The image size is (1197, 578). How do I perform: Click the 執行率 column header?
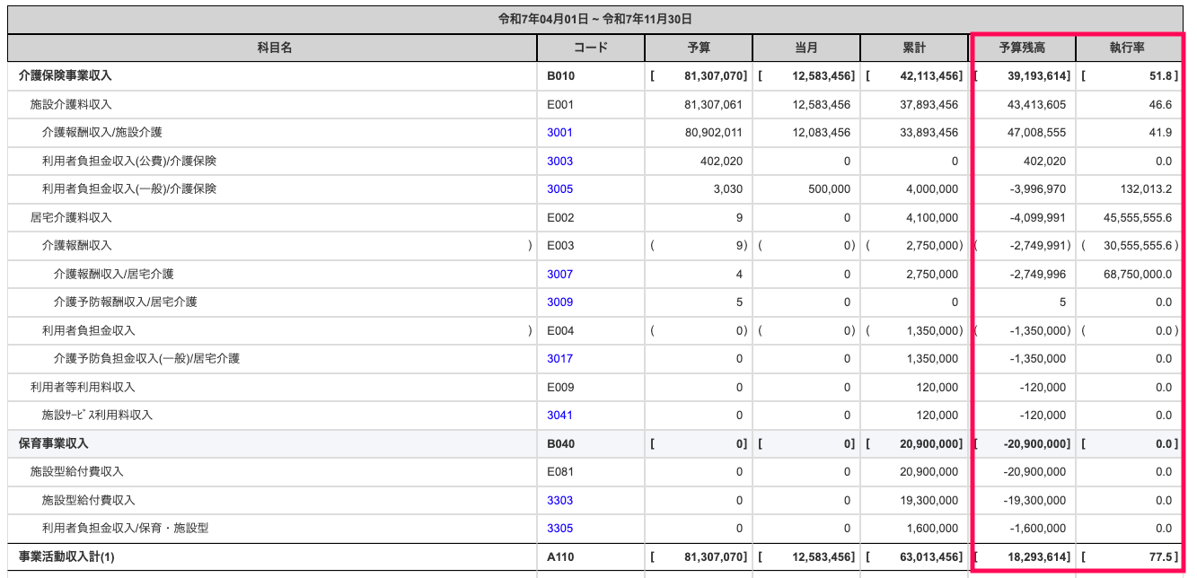(1130, 48)
